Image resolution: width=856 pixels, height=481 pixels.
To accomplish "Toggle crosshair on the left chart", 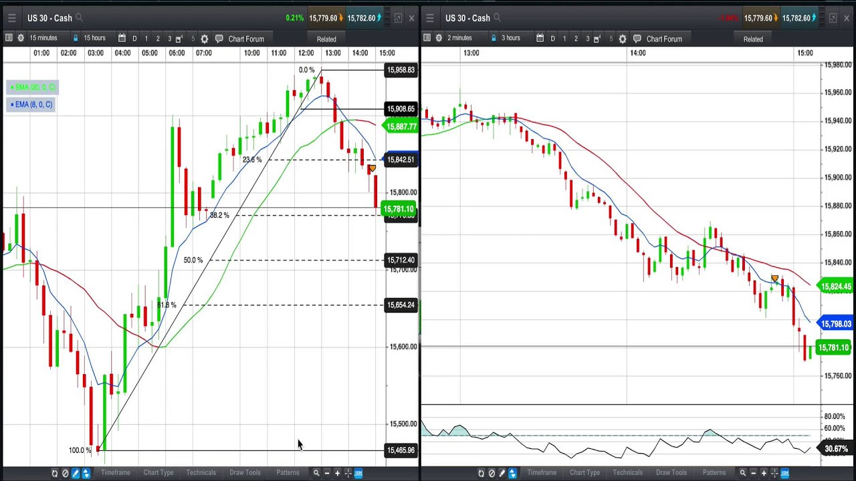I will (348, 473).
